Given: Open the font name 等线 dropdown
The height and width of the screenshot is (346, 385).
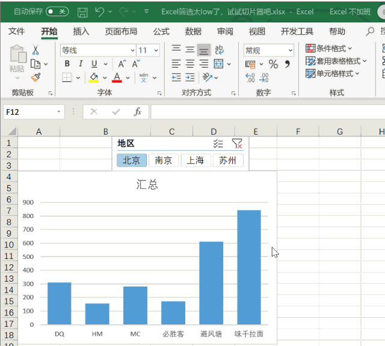Looking at the screenshot, I should (x=132, y=50).
